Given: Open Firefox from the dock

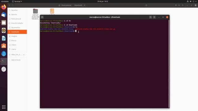Looking at the screenshot, I should (4, 7).
